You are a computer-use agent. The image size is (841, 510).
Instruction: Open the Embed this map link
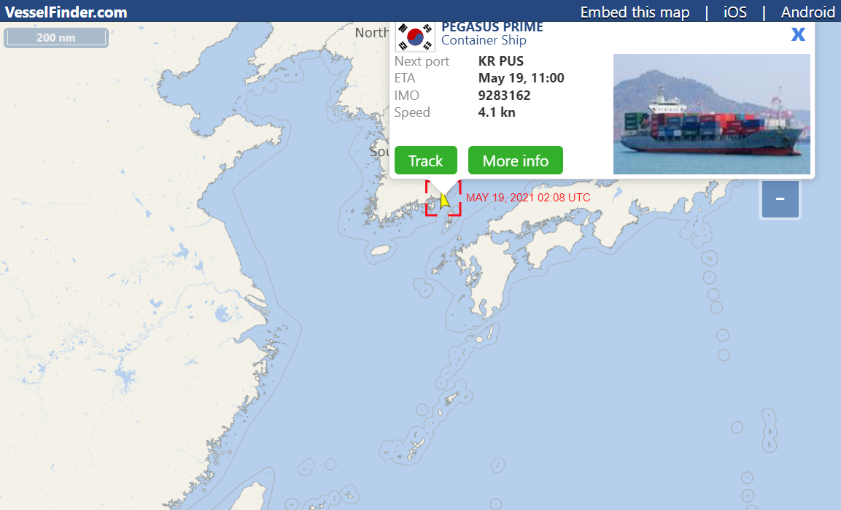coord(635,12)
